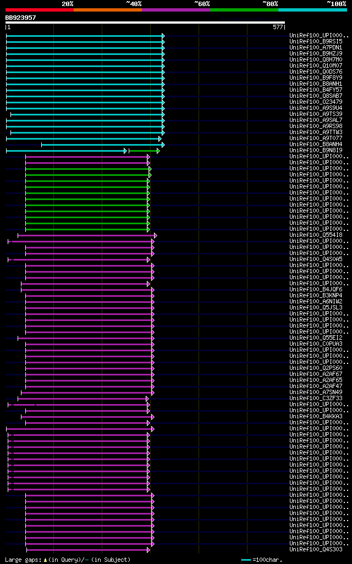Image resolution: width=352 pixels, height=564 pixels.
Task: Click the purple alignment bar for Q55EI2
Action: tap(86, 339)
